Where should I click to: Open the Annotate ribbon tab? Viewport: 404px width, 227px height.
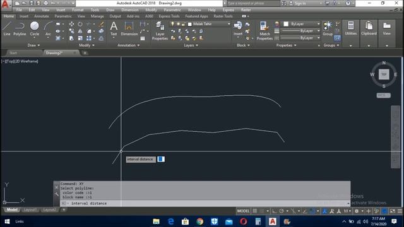tap(42, 16)
